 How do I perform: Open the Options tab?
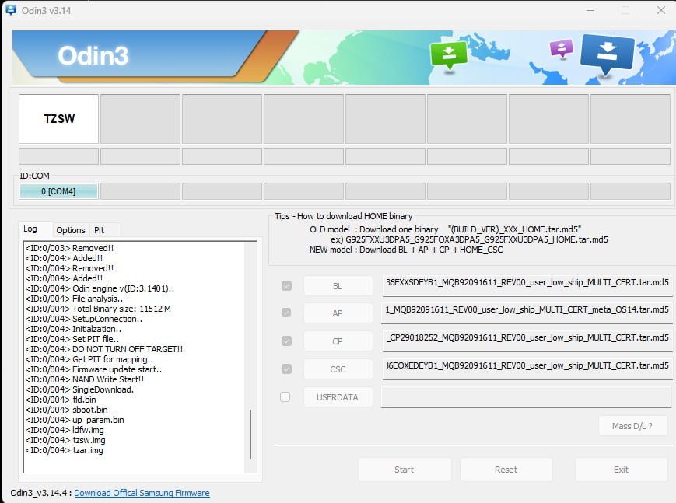point(71,230)
